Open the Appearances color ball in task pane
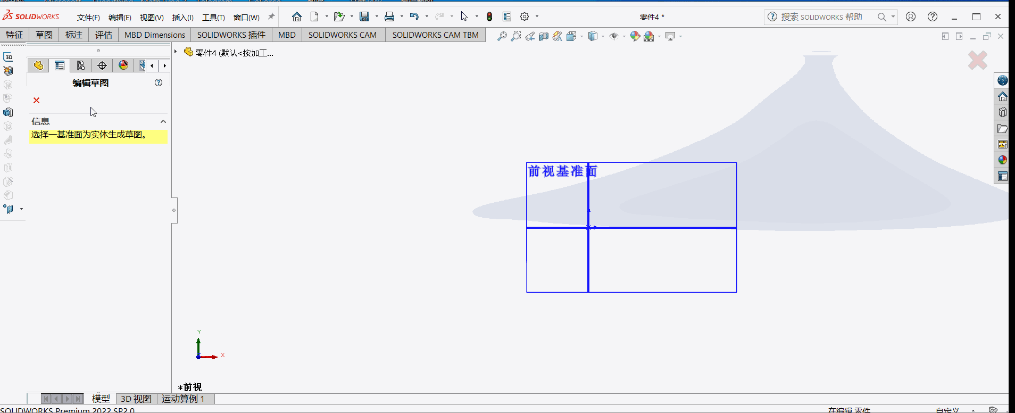Screen dimensions: 1015x413 (x=1002, y=160)
